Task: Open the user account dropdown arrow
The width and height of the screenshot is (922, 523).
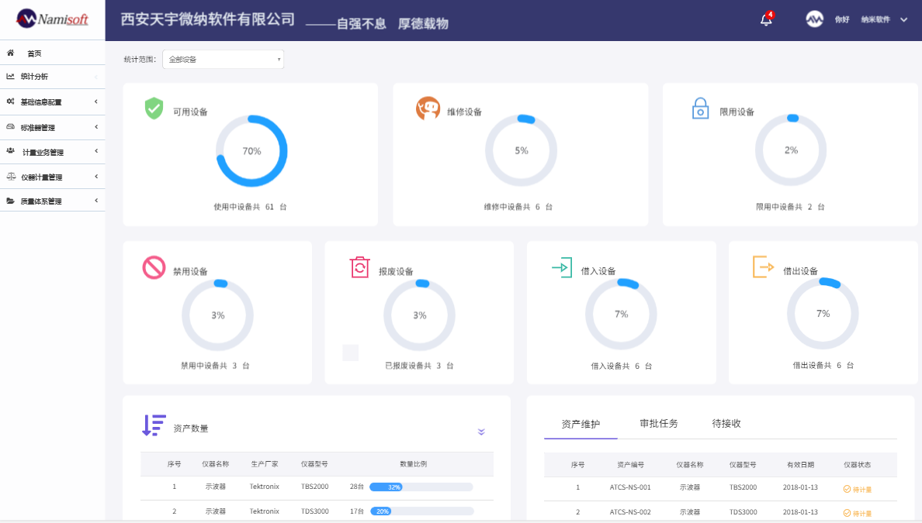Action: pyautogui.click(x=903, y=20)
